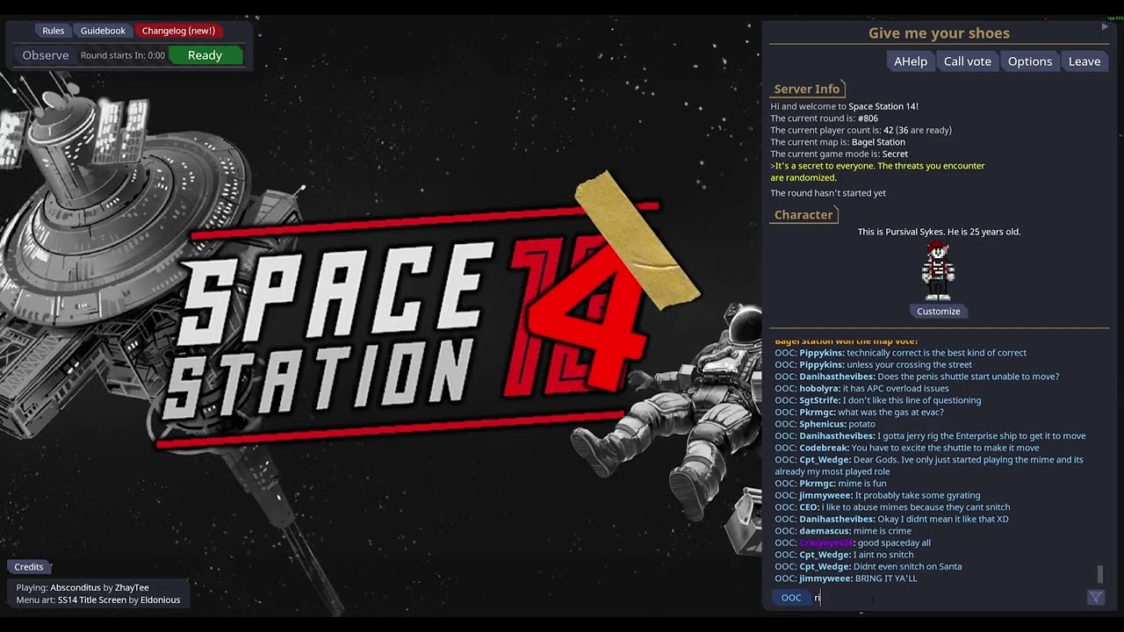Click Danihasthevibes' 'didnt mean it like that' message
This screenshot has width=1124, height=632.
891,519
